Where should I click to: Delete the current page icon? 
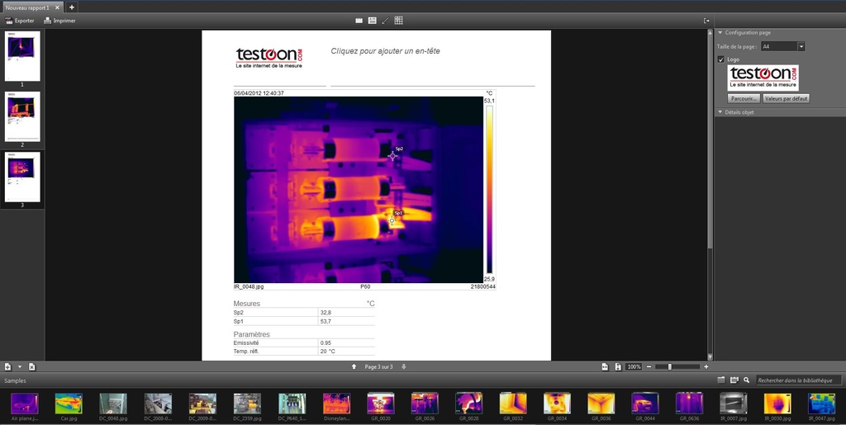click(x=32, y=367)
